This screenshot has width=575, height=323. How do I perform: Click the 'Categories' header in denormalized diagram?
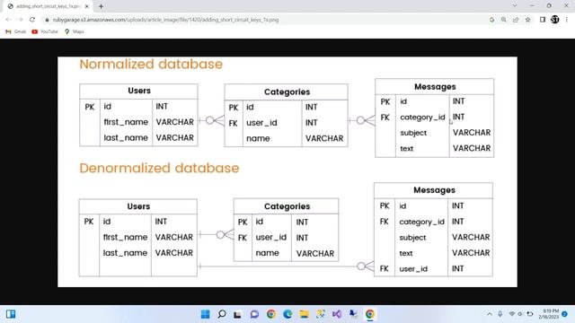point(287,206)
